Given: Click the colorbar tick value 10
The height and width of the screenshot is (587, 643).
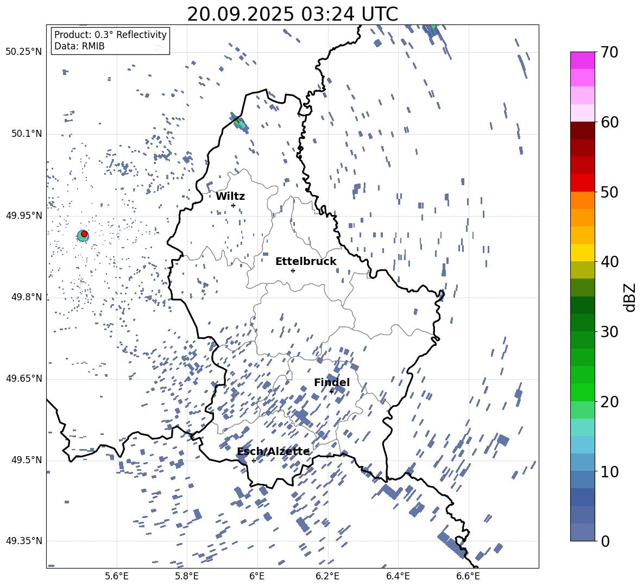Looking at the screenshot, I should (x=609, y=471).
